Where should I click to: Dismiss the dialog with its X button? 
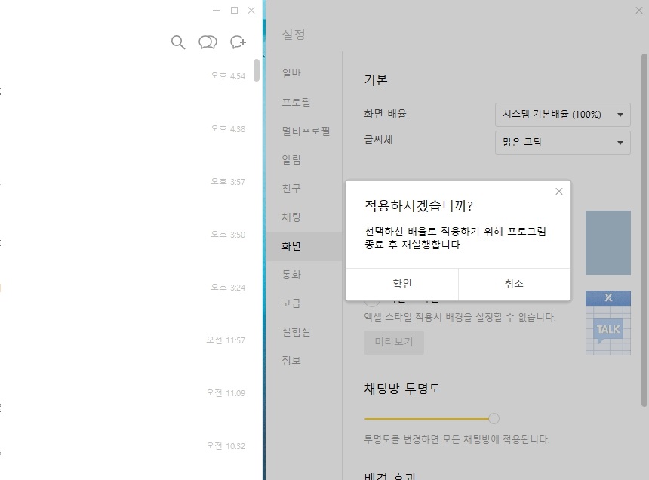tap(558, 191)
